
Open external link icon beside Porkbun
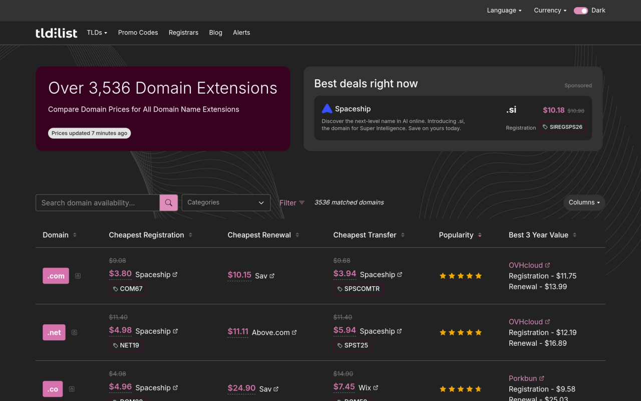click(x=541, y=378)
